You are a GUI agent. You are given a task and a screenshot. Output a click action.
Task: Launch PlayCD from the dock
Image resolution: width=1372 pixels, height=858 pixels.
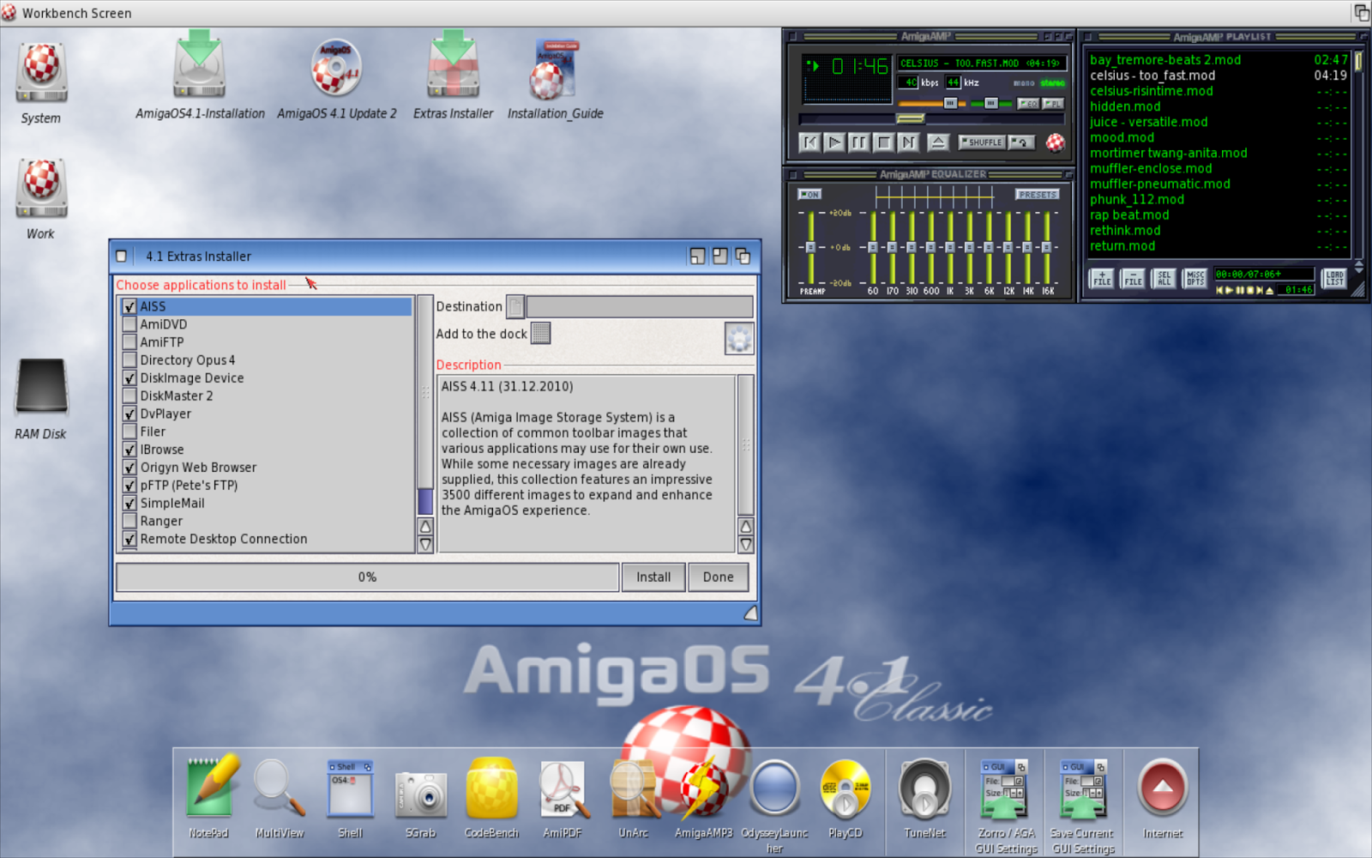tap(845, 788)
